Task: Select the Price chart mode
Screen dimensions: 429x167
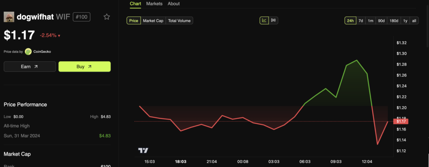Action: coord(134,21)
